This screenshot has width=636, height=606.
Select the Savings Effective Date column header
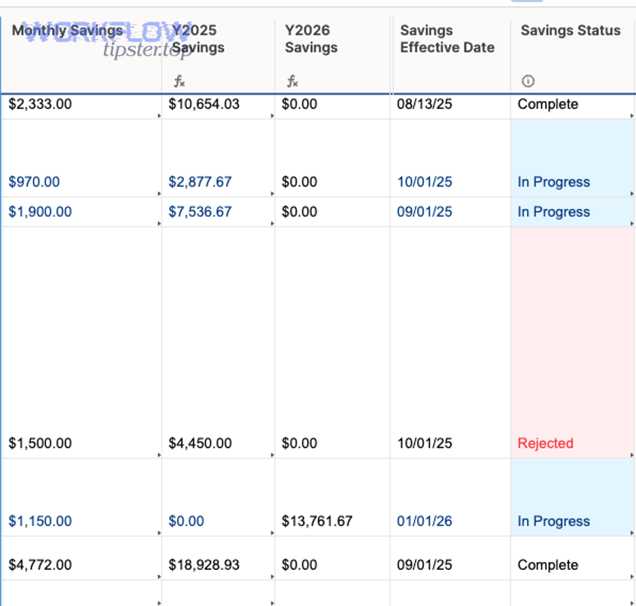pyautogui.click(x=447, y=40)
